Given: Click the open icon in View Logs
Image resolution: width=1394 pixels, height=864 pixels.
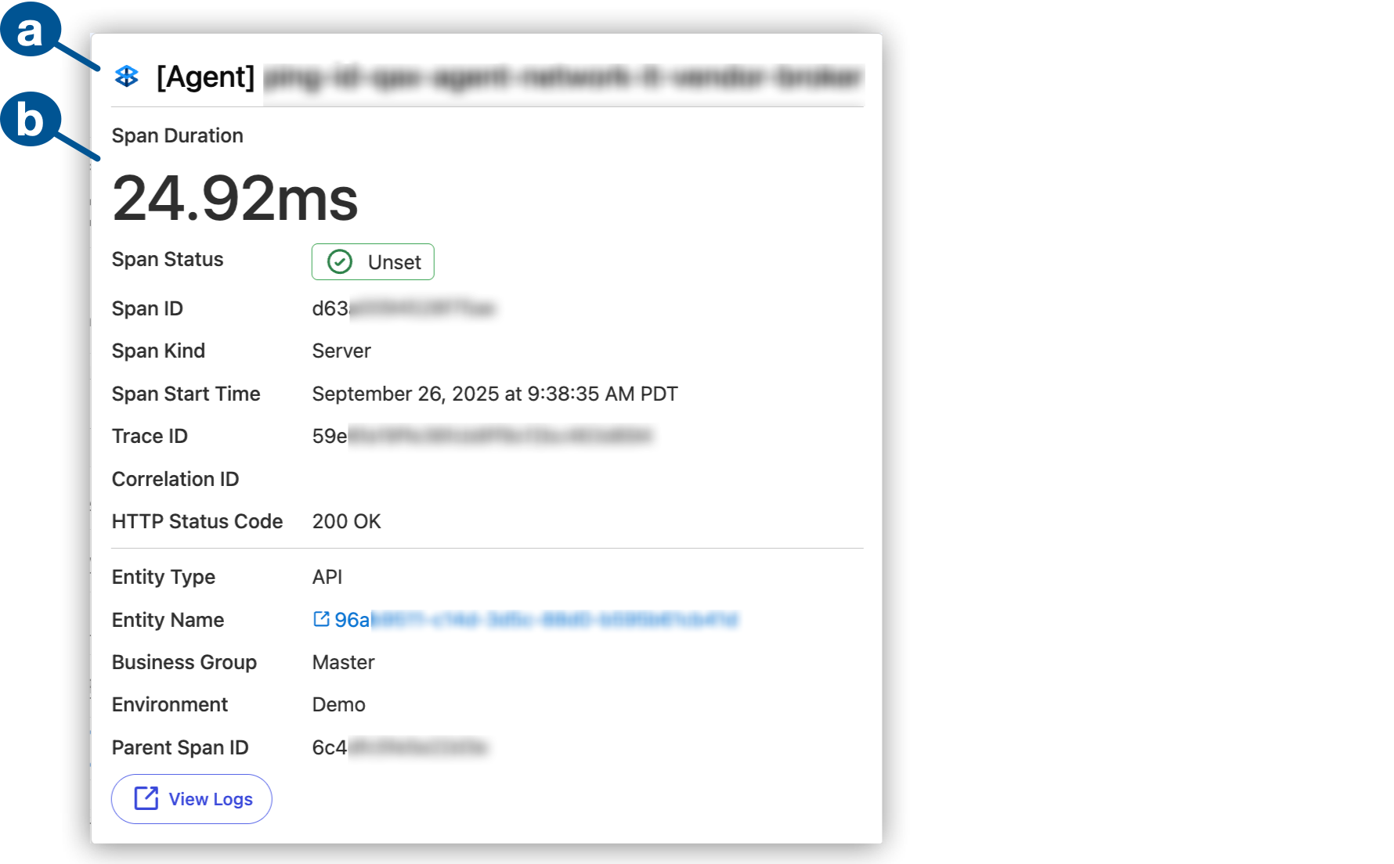Looking at the screenshot, I should coord(146,798).
